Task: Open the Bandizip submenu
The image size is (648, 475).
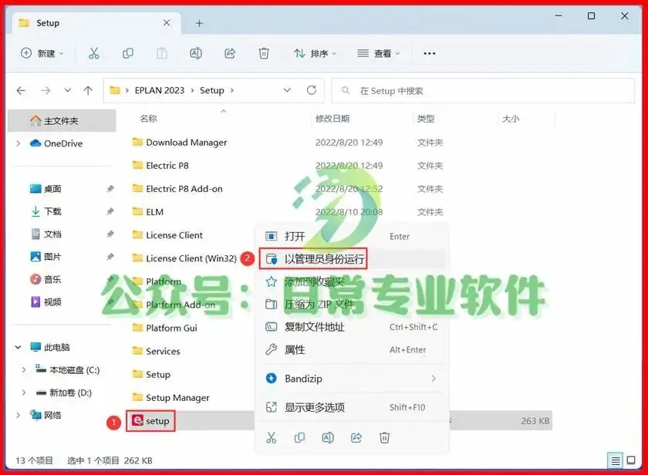Action: 352,379
